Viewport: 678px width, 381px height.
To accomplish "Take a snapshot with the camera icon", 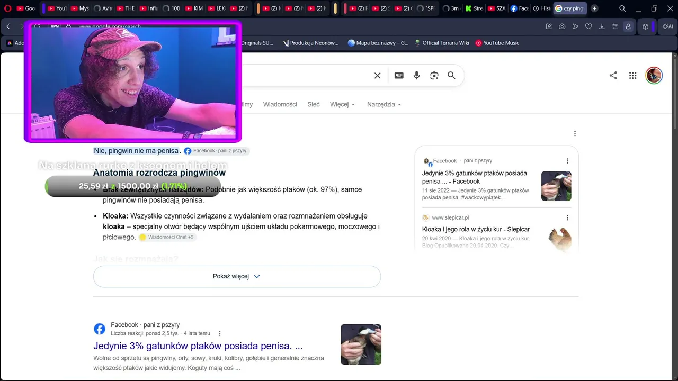I will 562,26.
